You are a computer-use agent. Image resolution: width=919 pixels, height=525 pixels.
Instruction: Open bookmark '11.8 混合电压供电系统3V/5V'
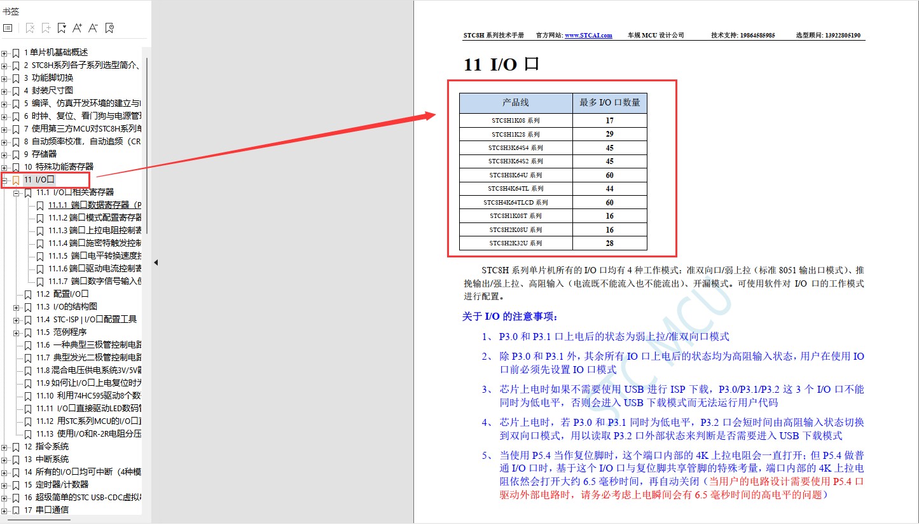point(88,371)
